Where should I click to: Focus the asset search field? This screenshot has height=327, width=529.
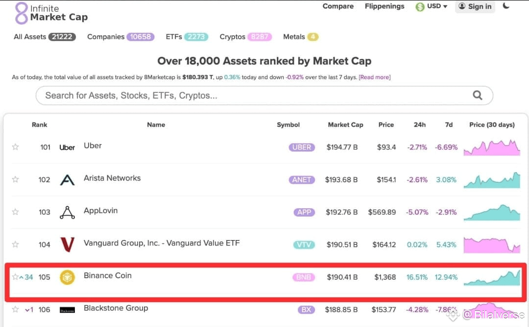(x=264, y=95)
